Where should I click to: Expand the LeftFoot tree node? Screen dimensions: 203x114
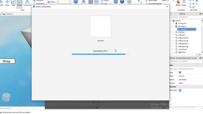[173, 32]
